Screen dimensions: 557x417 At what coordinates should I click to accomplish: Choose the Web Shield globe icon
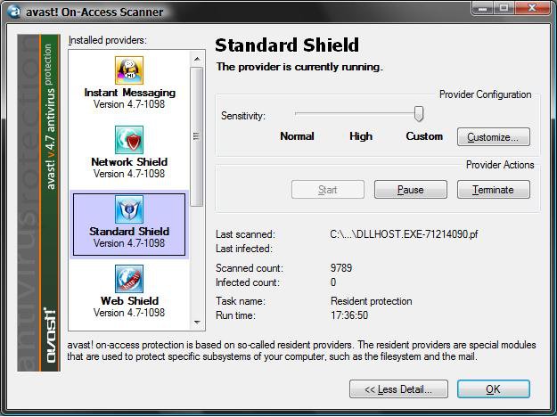[129, 279]
